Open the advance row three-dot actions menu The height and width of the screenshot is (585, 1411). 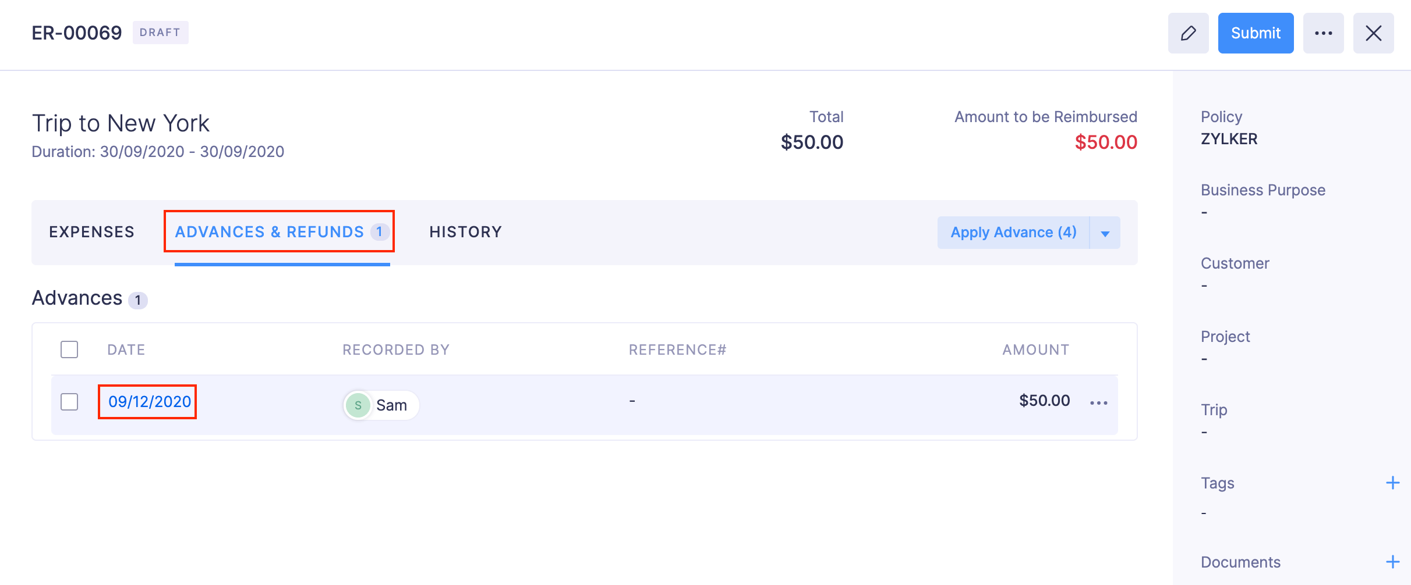pos(1098,402)
